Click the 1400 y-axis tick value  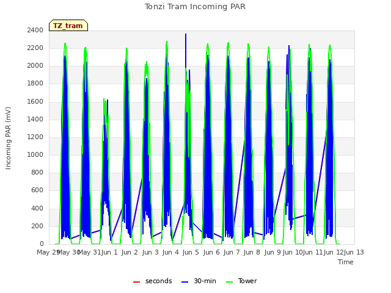pyautogui.click(x=35, y=119)
